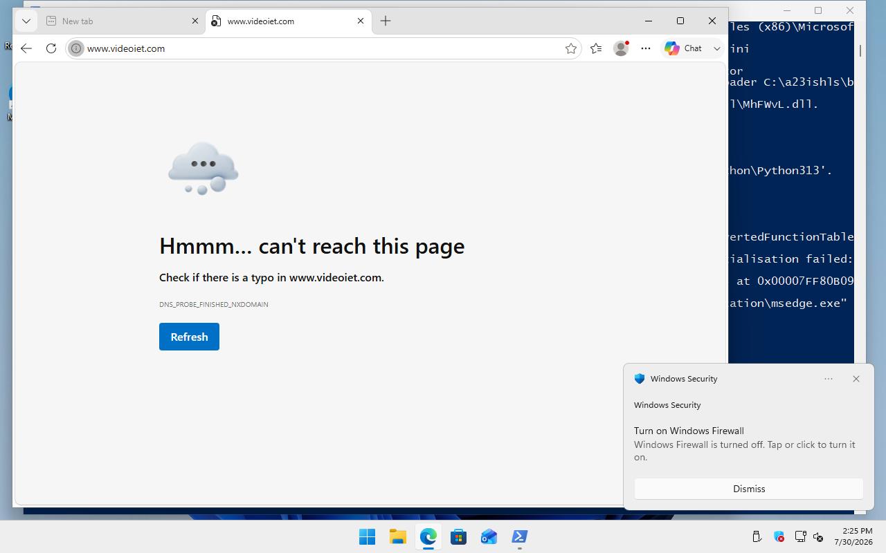Close the www.videoiet.com tab
The image size is (886, 553).
tap(361, 21)
